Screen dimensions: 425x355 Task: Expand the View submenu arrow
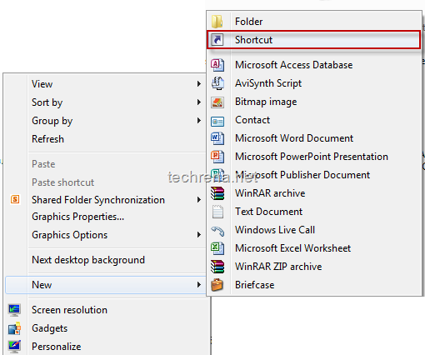[x=199, y=83]
